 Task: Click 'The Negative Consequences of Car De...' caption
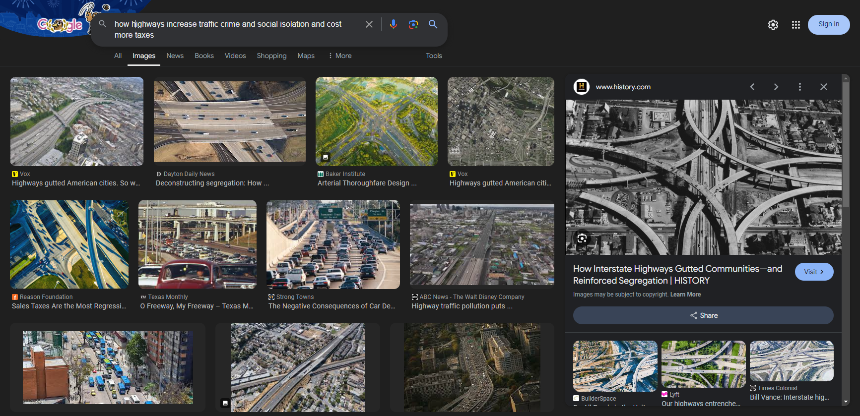click(x=332, y=306)
